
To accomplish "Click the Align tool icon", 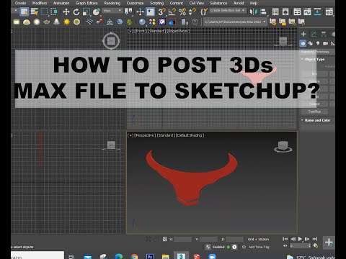I will 263,12.
